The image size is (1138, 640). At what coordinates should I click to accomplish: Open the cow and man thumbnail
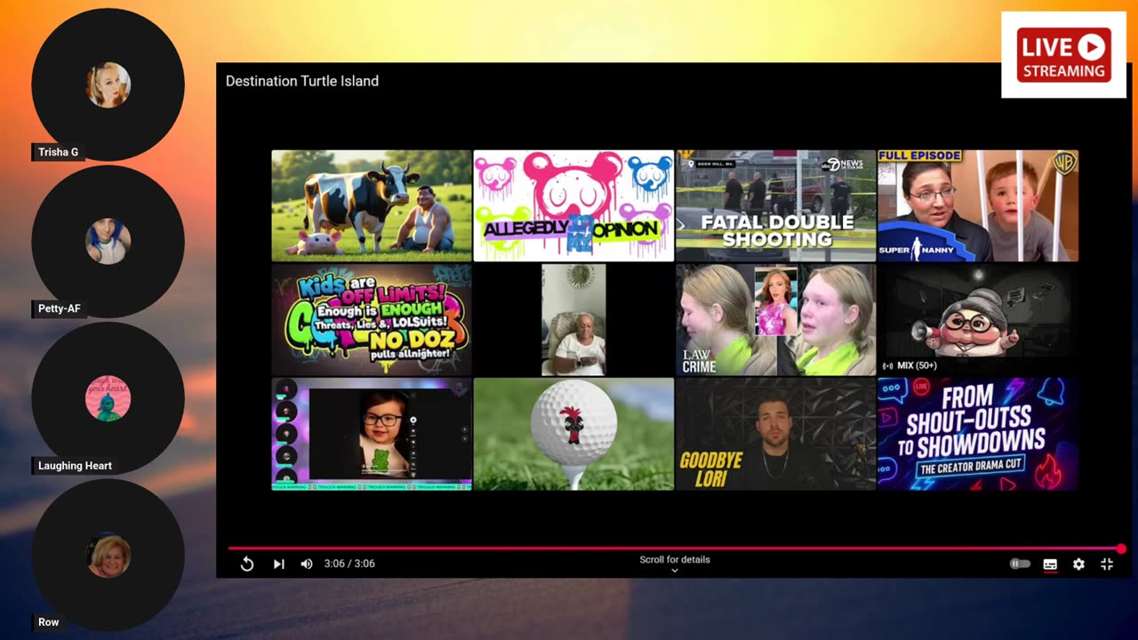[372, 205]
